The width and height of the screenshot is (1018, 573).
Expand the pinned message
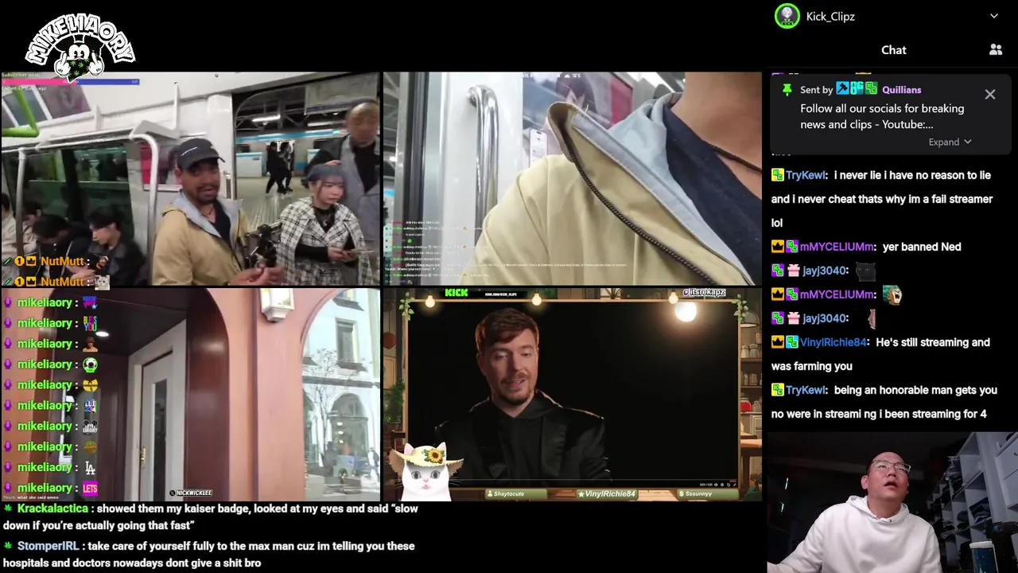(x=950, y=142)
